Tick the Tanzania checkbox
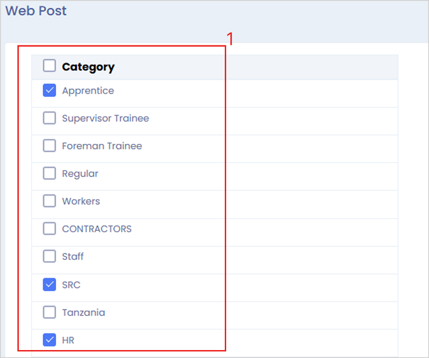 tap(50, 312)
